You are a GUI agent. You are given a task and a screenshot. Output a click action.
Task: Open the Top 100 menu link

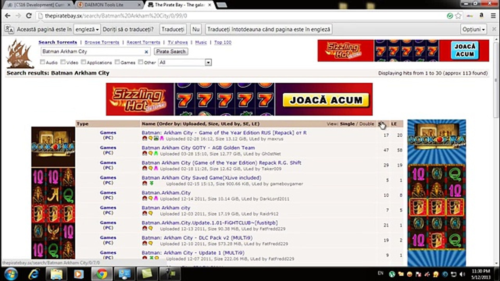point(223,42)
